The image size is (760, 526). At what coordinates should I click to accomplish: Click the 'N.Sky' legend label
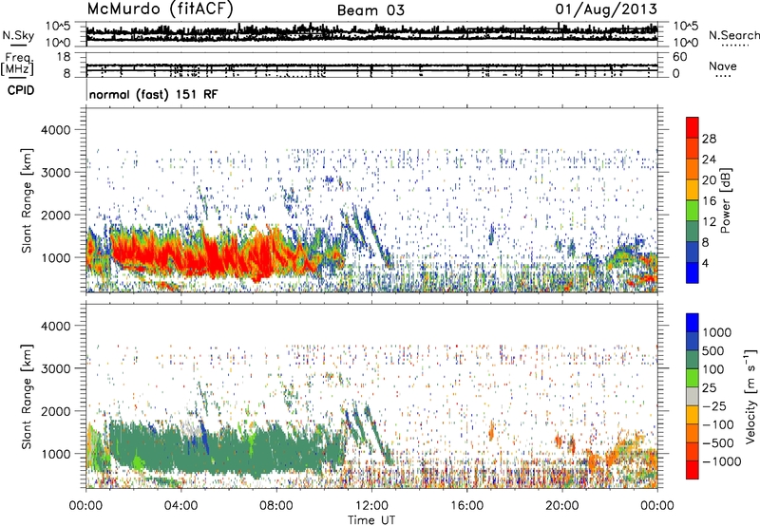coord(18,35)
